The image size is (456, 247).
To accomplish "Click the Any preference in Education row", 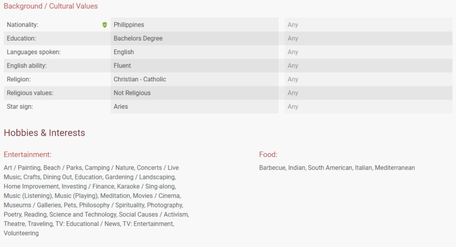I will [293, 38].
